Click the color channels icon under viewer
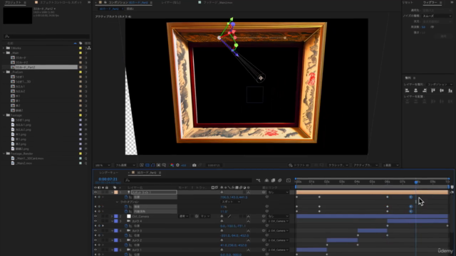This screenshot has width=456, height=256. [x=172, y=165]
